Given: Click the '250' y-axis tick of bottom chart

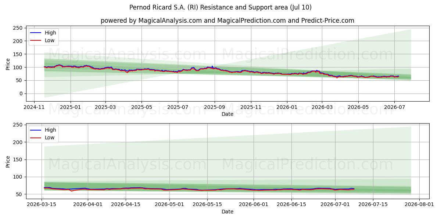Looking at the screenshot, I should pyautogui.click(x=18, y=125).
